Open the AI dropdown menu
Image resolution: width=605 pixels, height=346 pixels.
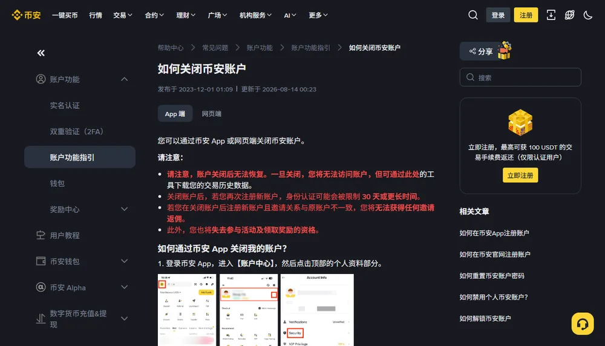tap(290, 15)
